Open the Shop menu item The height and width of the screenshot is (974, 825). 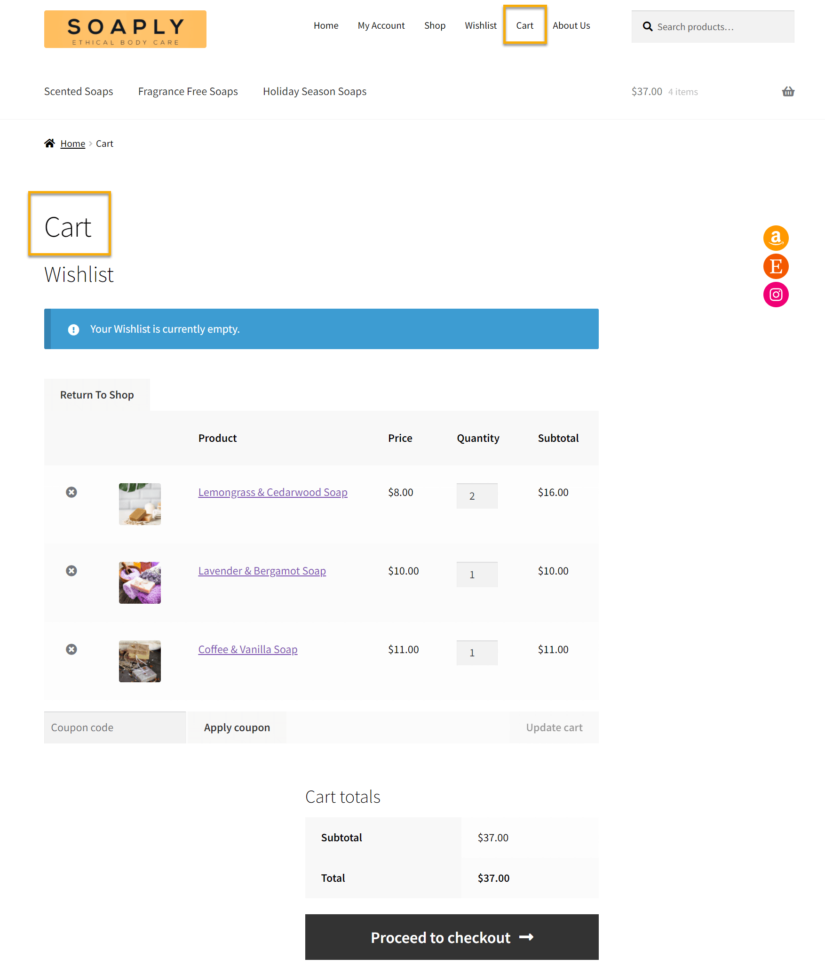pos(435,25)
